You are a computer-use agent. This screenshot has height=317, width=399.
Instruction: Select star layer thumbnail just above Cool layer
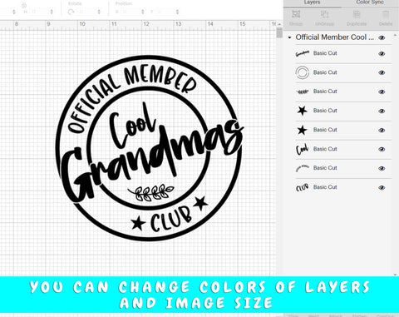(302, 130)
